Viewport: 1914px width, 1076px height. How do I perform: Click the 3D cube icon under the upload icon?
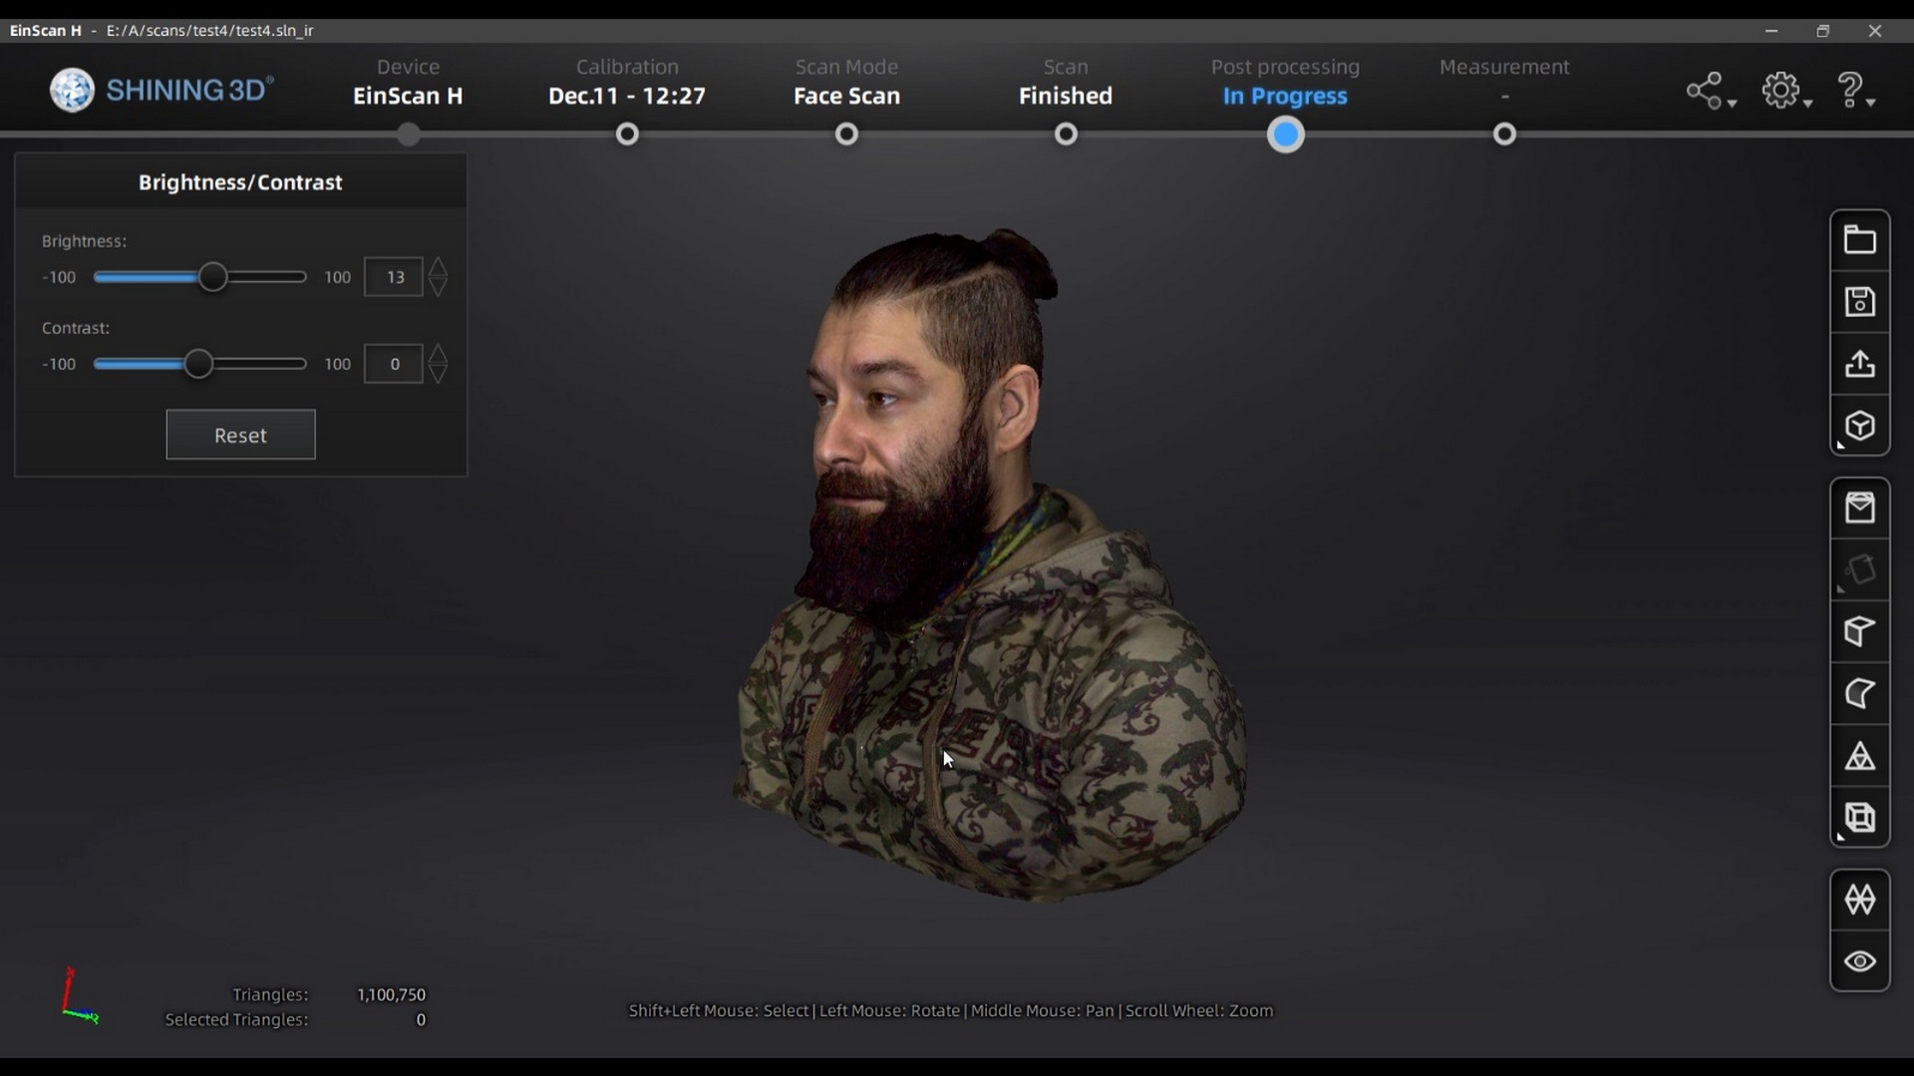[x=1859, y=426]
